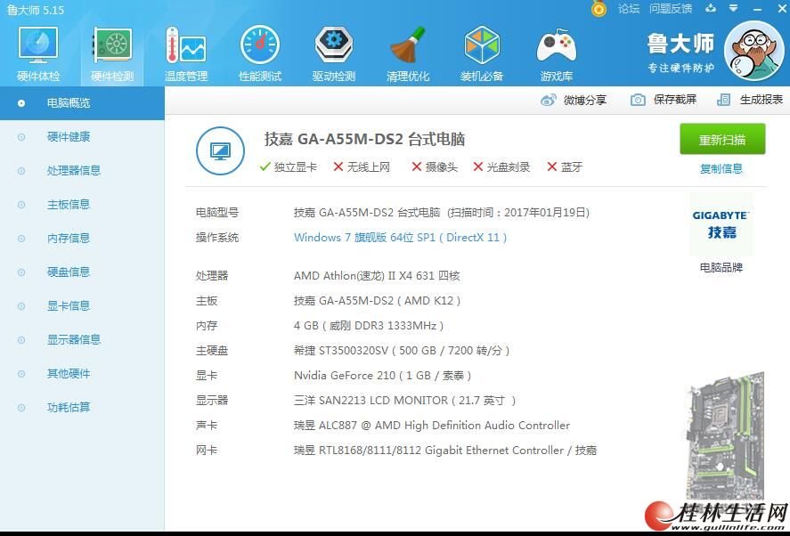Click the graphics value Nvidia GeForce 210
Screen dimensions: 790x536
point(382,376)
